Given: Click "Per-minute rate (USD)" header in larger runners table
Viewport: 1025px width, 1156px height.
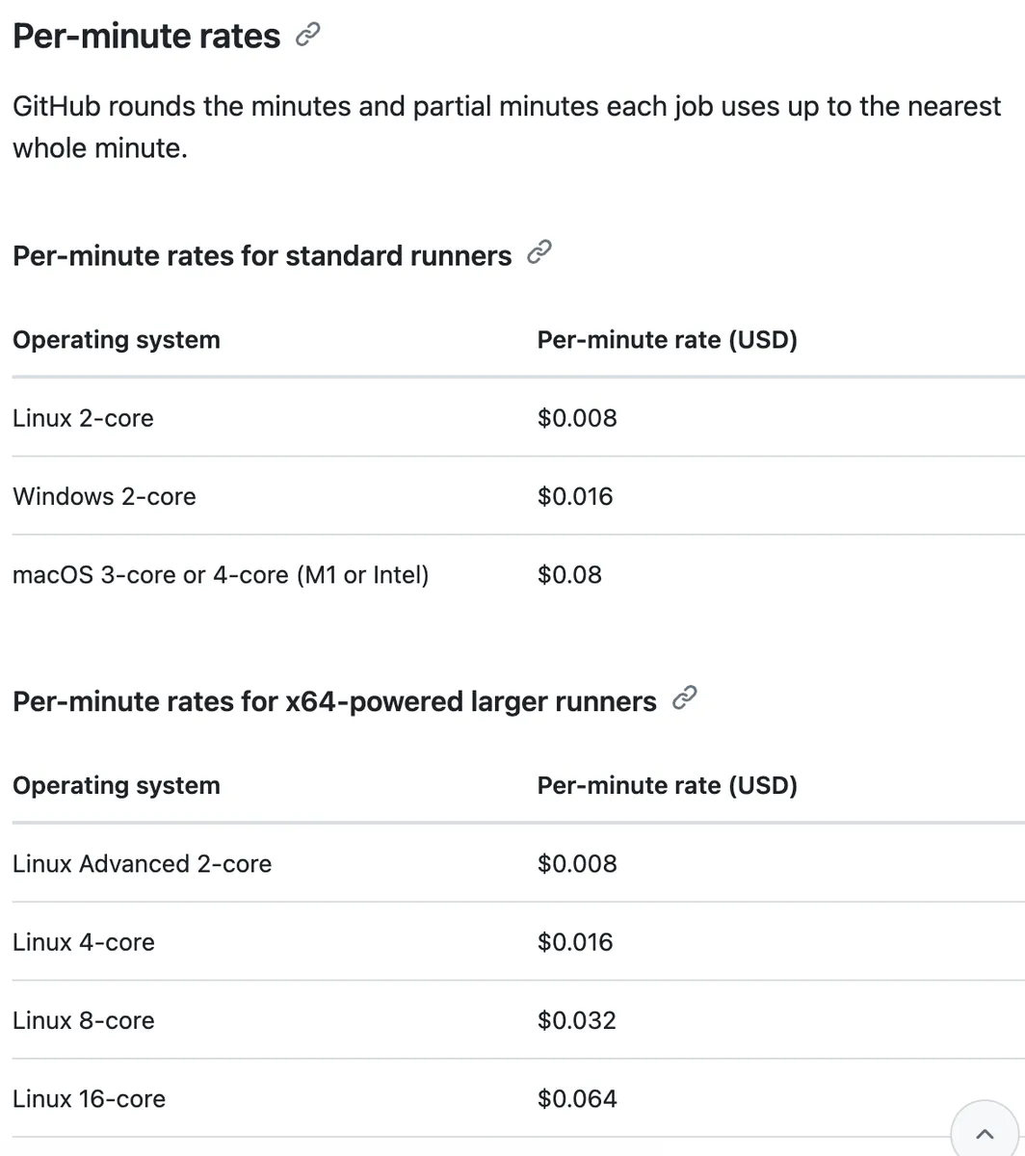Looking at the screenshot, I should [x=667, y=786].
